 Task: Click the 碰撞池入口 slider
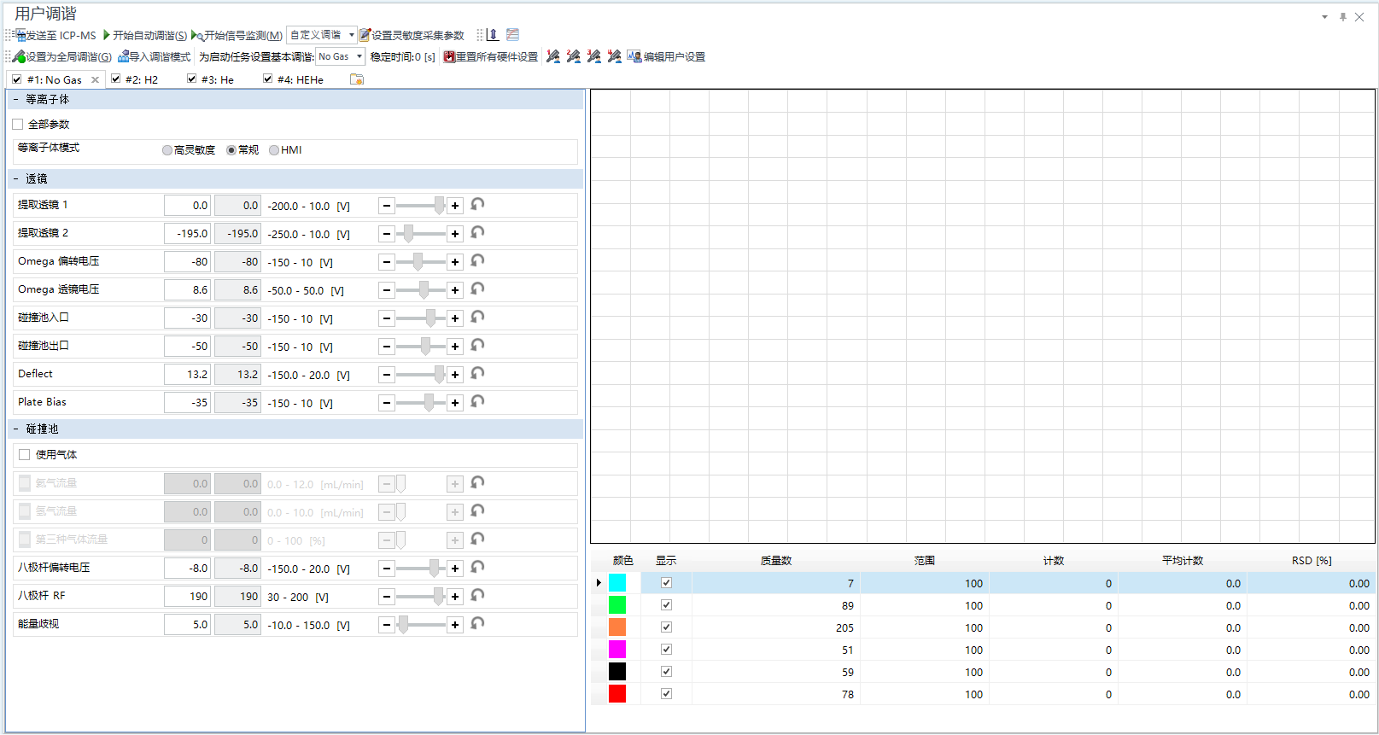tap(421, 318)
